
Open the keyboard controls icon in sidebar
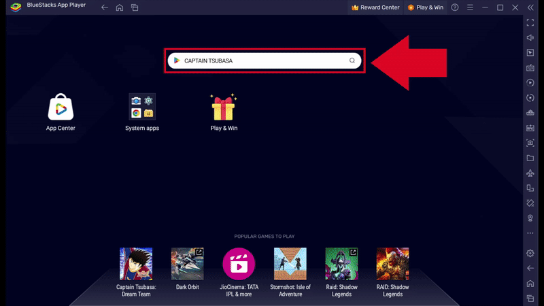(530, 67)
